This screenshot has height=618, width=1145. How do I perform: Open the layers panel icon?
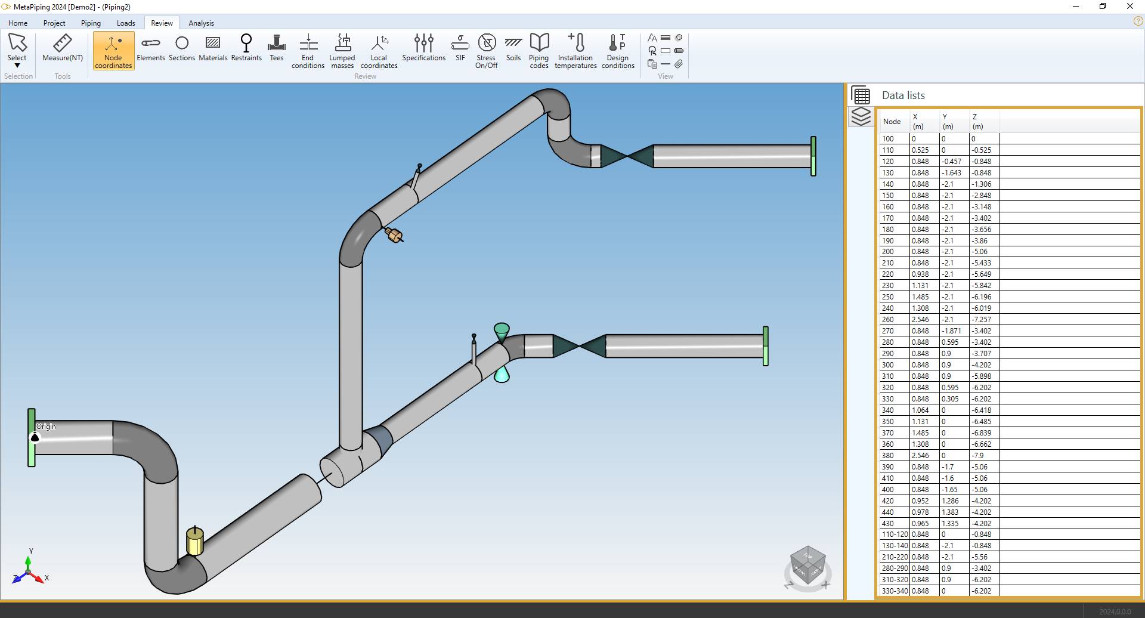click(x=861, y=116)
